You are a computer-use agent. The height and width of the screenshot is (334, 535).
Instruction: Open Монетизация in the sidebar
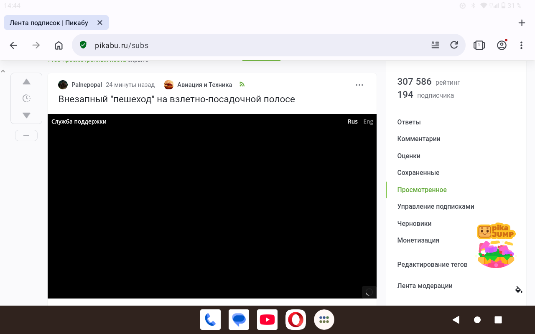418,240
